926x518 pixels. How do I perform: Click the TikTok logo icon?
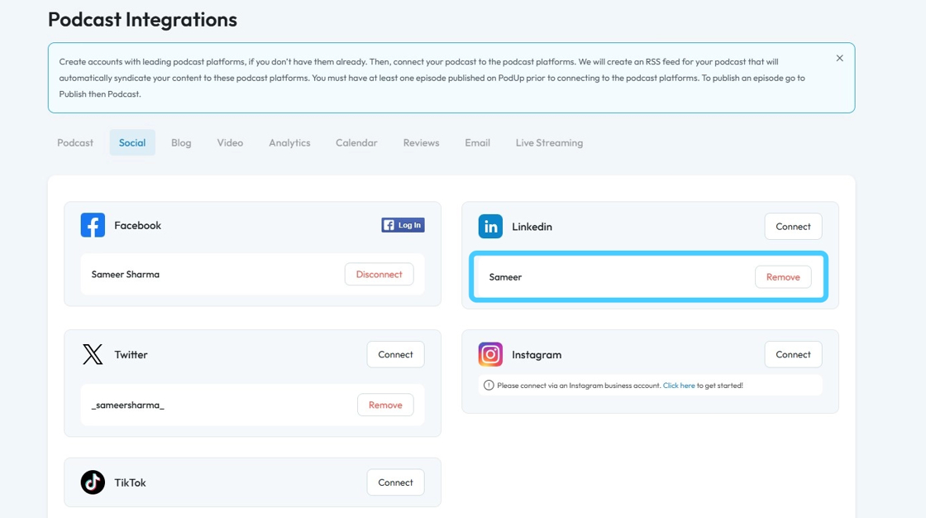[x=93, y=482]
